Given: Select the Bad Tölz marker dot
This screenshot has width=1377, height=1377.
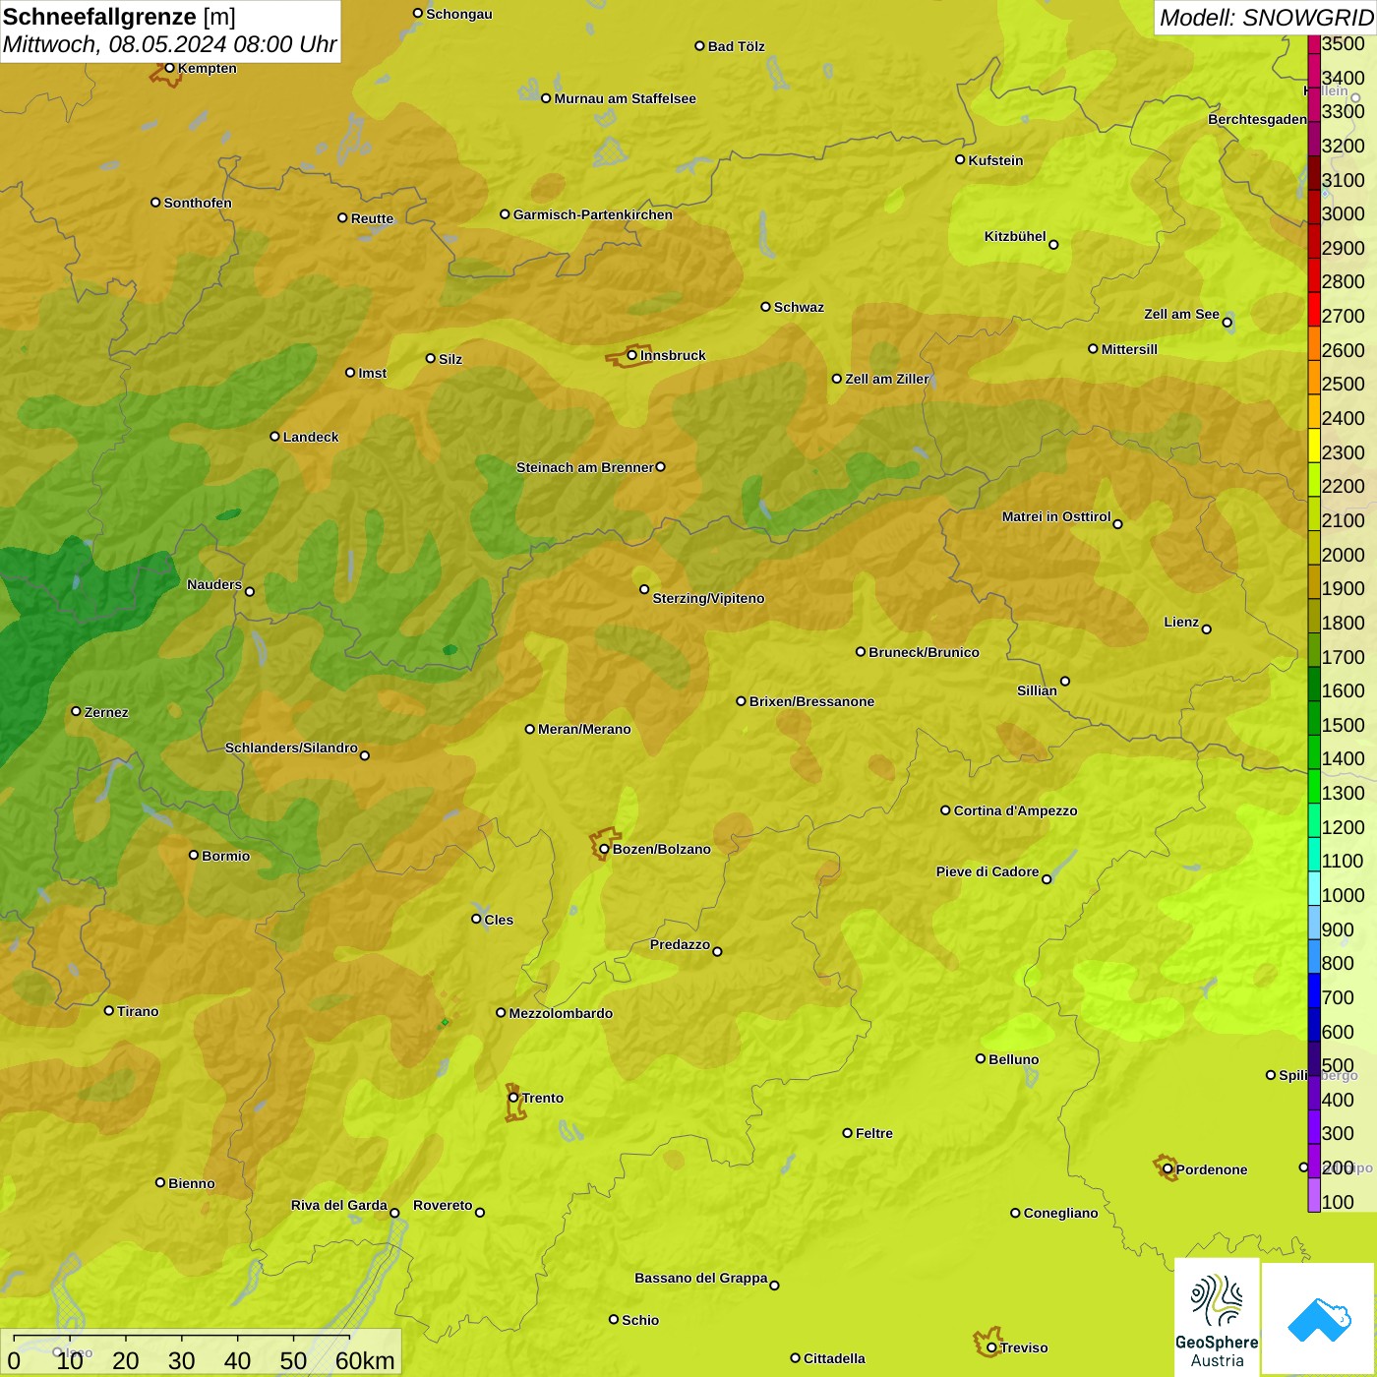Looking at the screenshot, I should [x=699, y=45].
